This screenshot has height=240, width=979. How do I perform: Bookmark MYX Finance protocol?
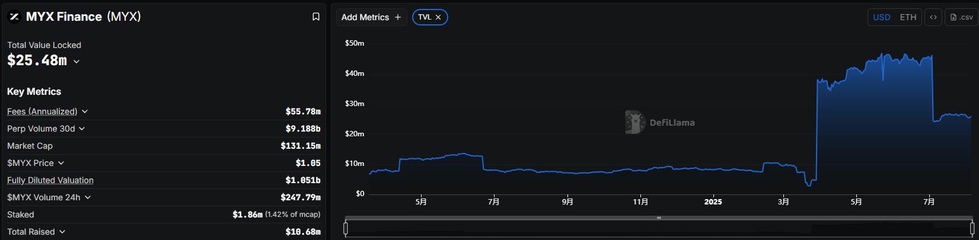click(316, 17)
